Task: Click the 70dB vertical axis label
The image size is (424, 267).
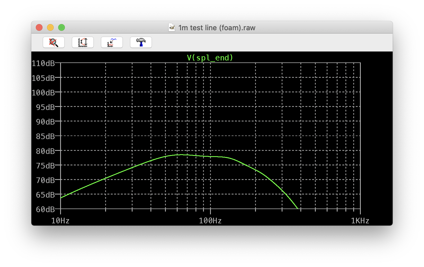Action: click(x=45, y=180)
